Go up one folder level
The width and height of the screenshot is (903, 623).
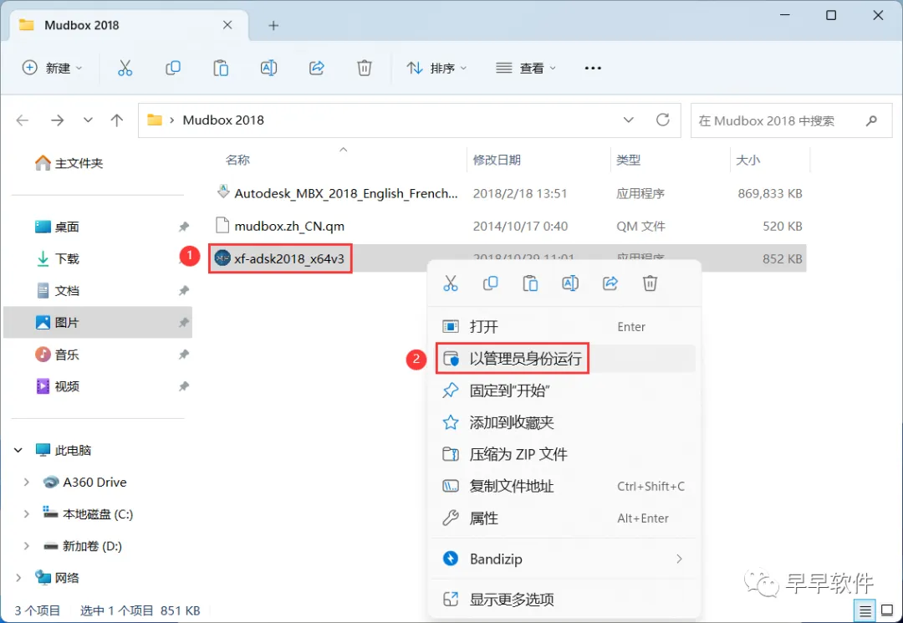pos(117,120)
